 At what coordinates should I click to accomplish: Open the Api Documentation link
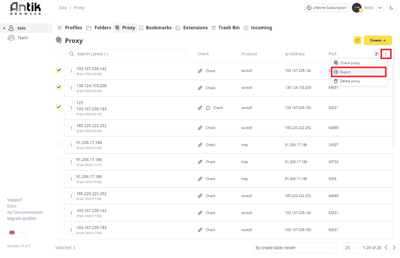(x=25, y=212)
